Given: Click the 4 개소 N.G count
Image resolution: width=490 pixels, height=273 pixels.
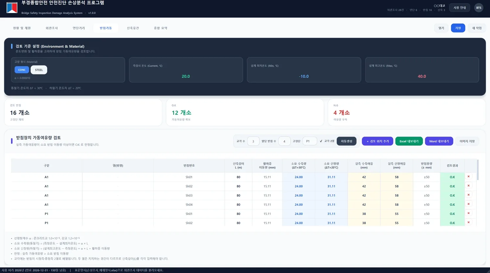Looking at the screenshot, I should click(x=342, y=113).
